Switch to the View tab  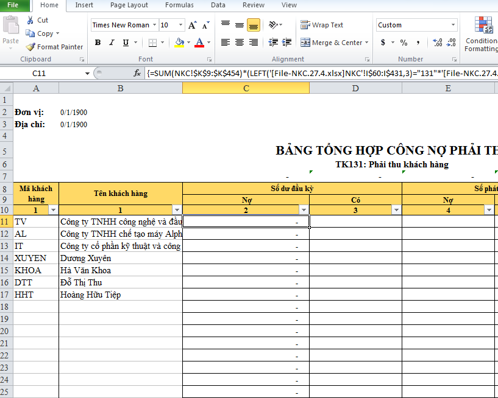pos(289,5)
